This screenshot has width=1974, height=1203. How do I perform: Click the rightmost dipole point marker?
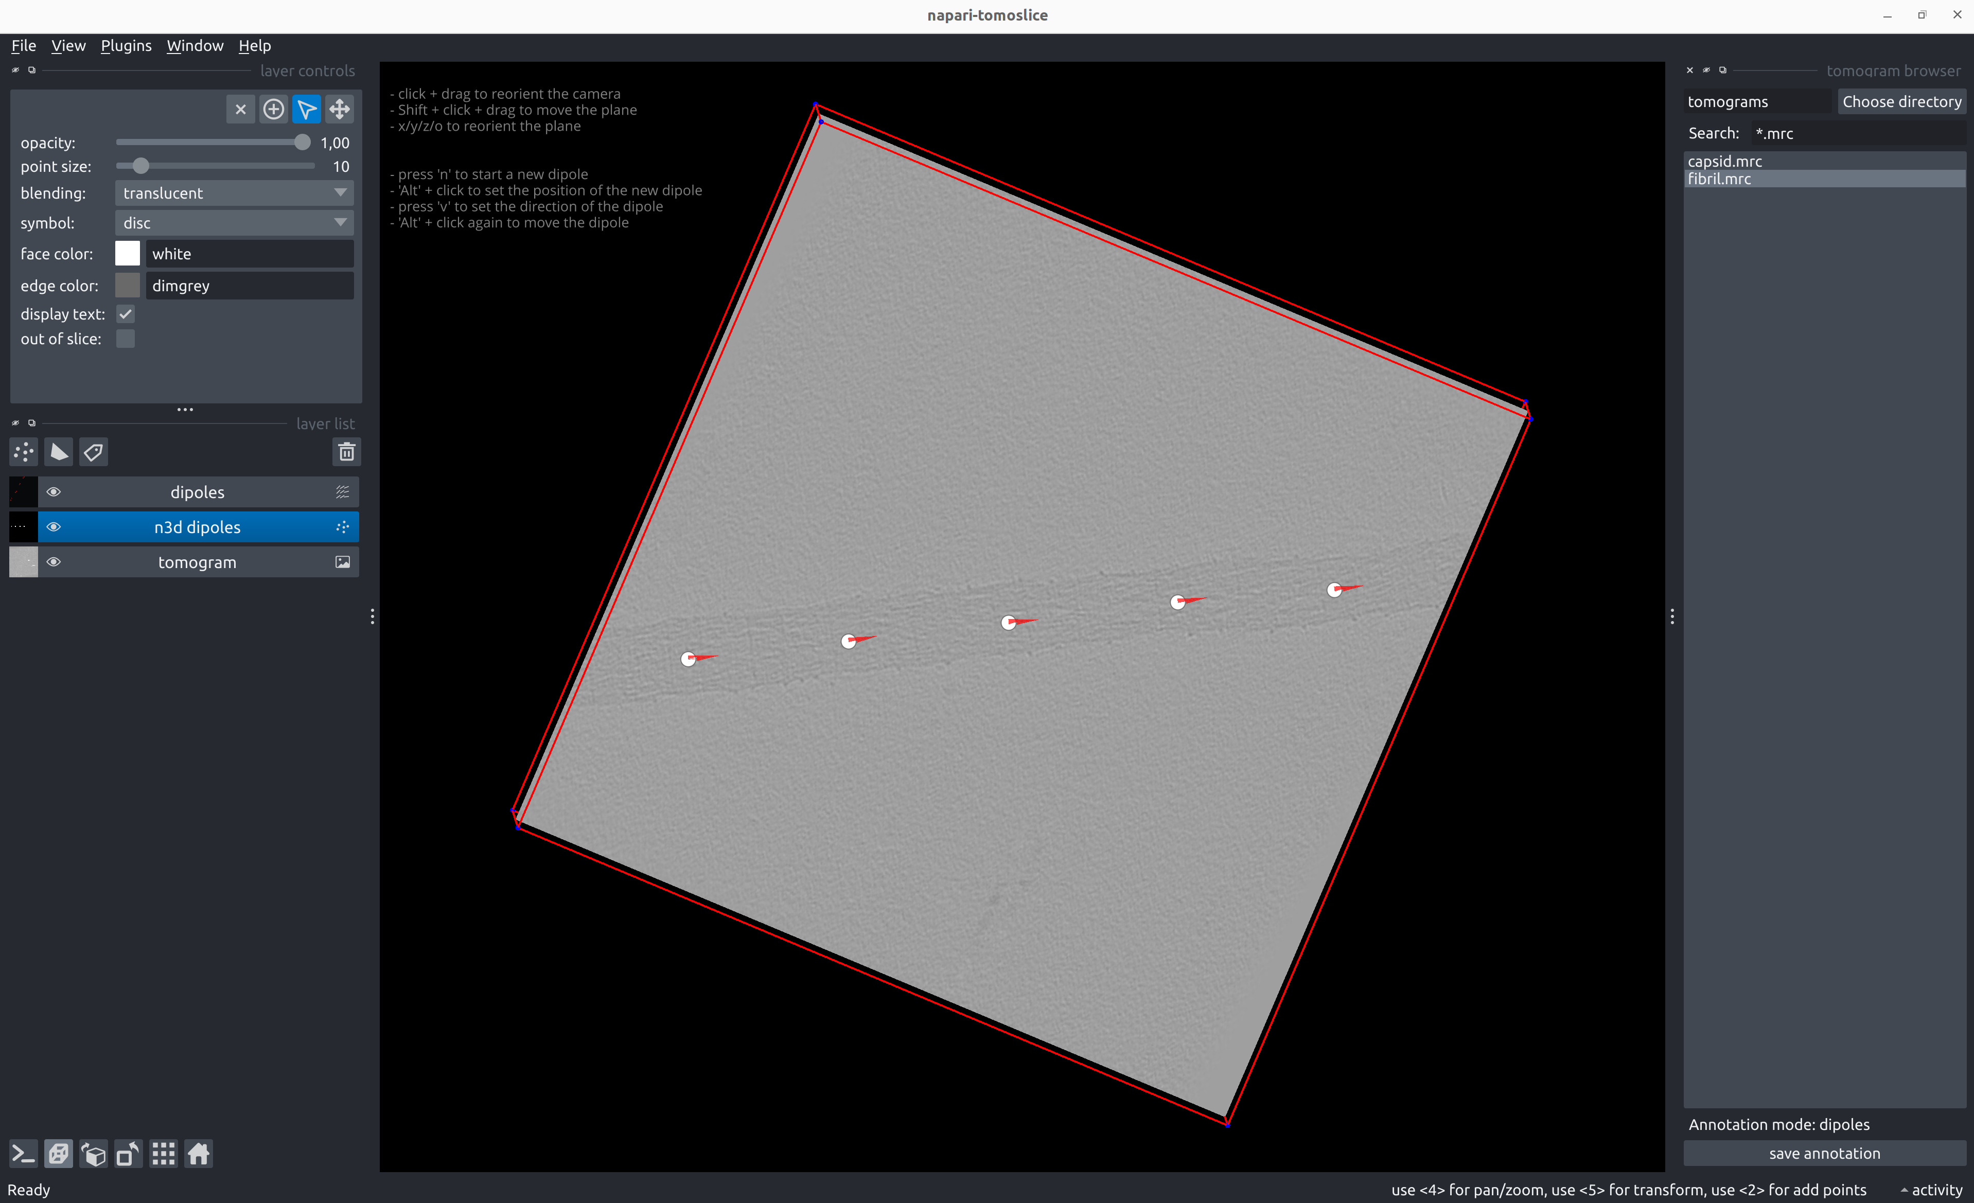[x=1334, y=590]
